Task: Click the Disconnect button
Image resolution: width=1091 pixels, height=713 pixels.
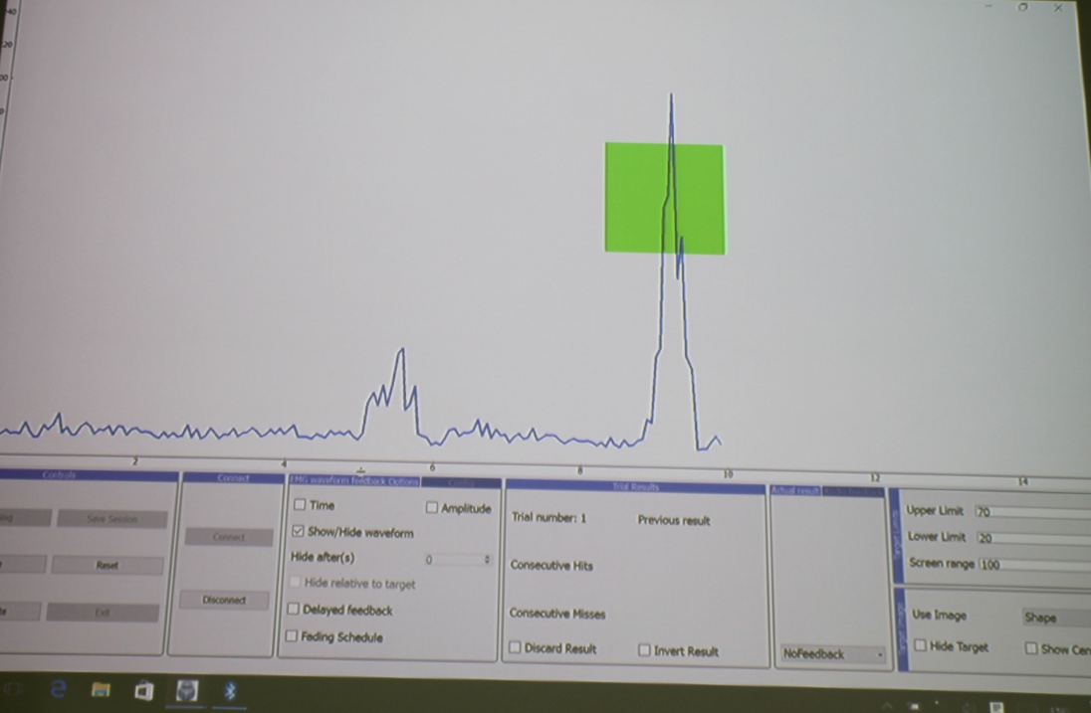Action: [x=224, y=601]
